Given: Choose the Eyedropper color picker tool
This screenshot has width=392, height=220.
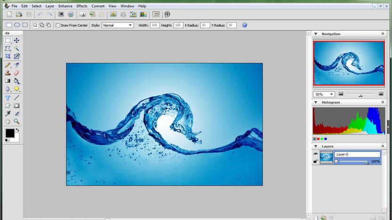Looking at the screenshot, I should click(x=8, y=113).
